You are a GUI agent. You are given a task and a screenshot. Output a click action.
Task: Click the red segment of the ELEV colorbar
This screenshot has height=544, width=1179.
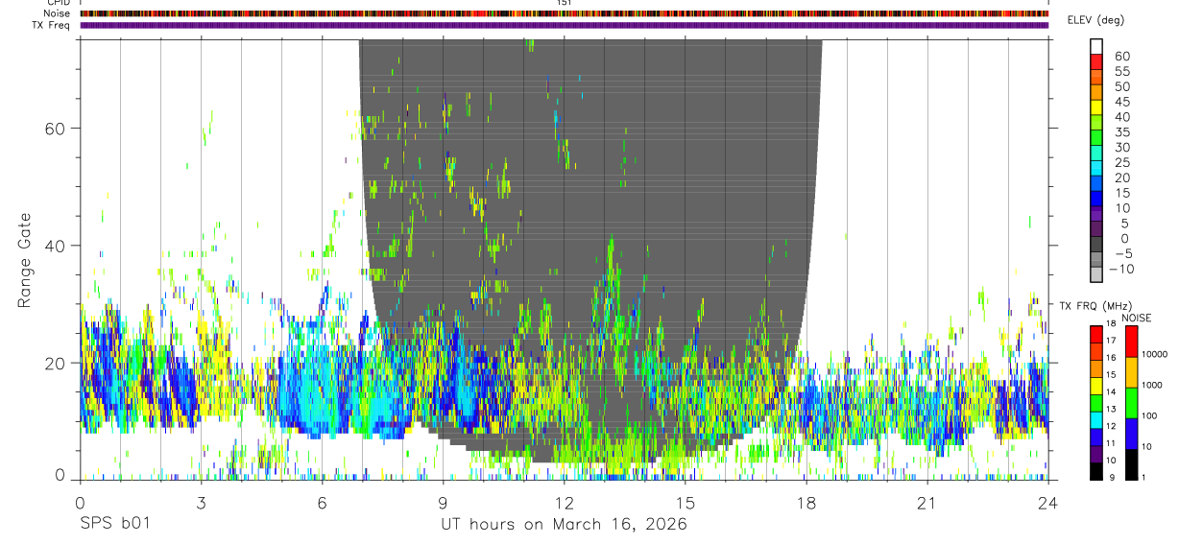(1096, 61)
